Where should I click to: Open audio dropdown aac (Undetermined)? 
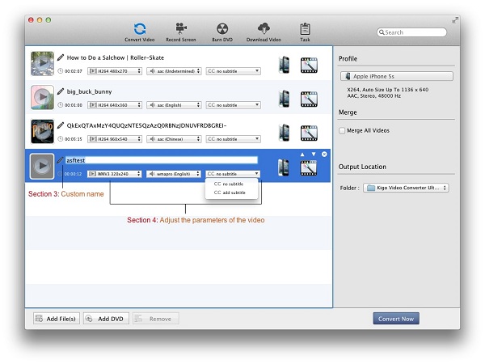point(174,71)
